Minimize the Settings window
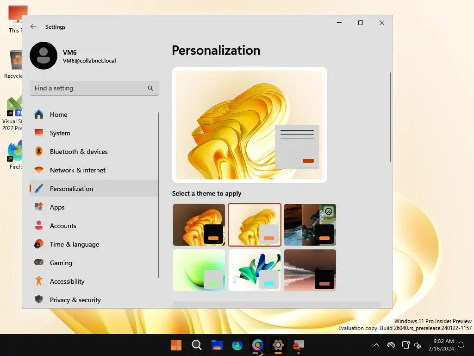474x356 pixels. (339, 23)
